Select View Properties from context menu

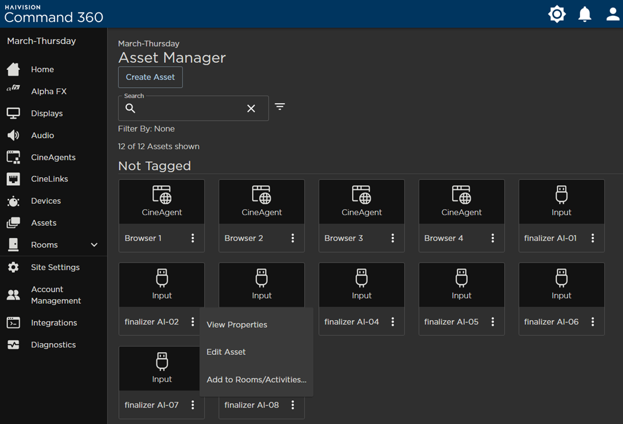pos(256,324)
